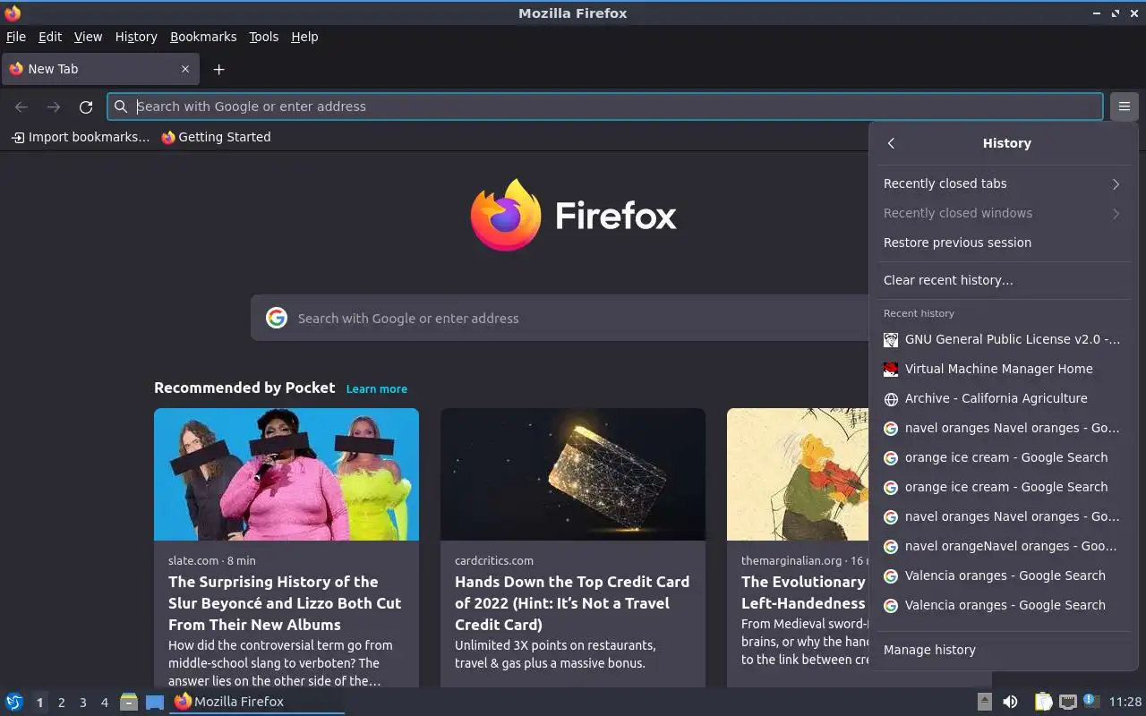Screen dimensions: 1146x716
Task: Reload the current page
Action: (x=86, y=107)
